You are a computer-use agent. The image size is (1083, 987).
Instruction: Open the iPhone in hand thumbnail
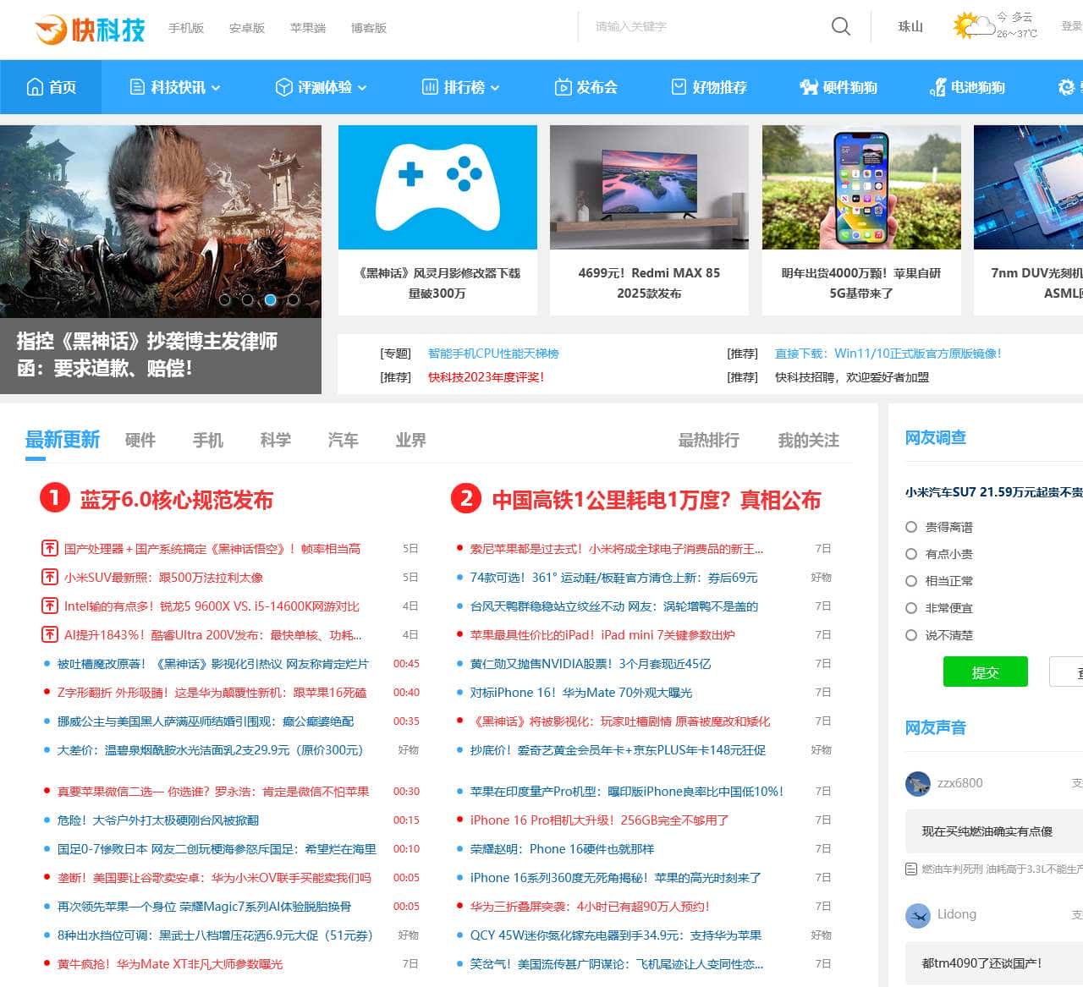[861, 187]
